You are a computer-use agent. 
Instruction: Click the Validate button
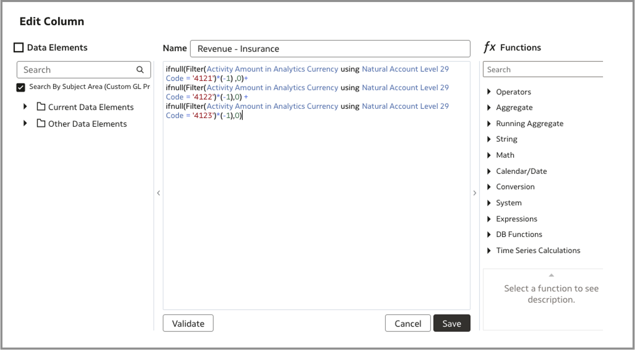click(188, 323)
